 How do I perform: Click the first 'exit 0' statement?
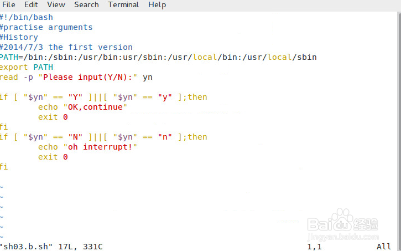tap(53, 117)
